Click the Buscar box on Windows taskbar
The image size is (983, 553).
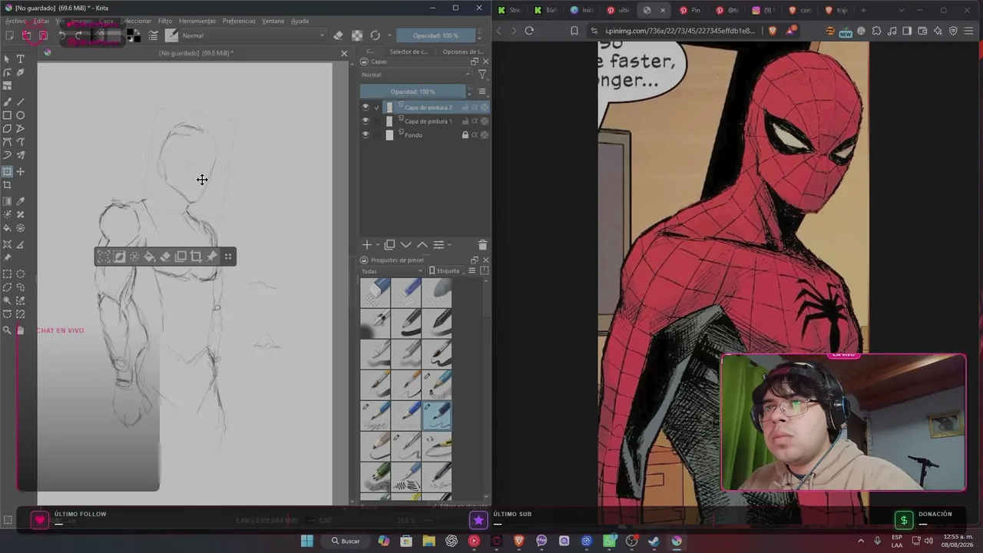pos(346,541)
